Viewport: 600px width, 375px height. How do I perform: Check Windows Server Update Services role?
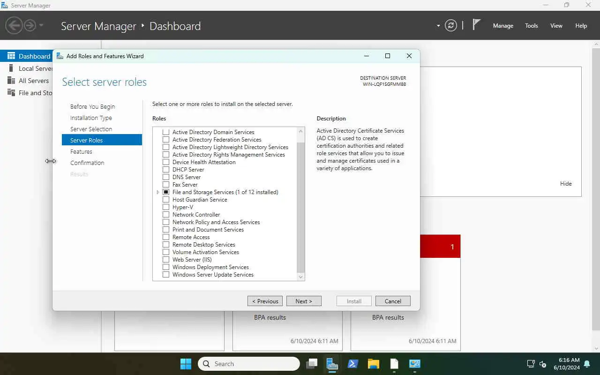(x=166, y=275)
